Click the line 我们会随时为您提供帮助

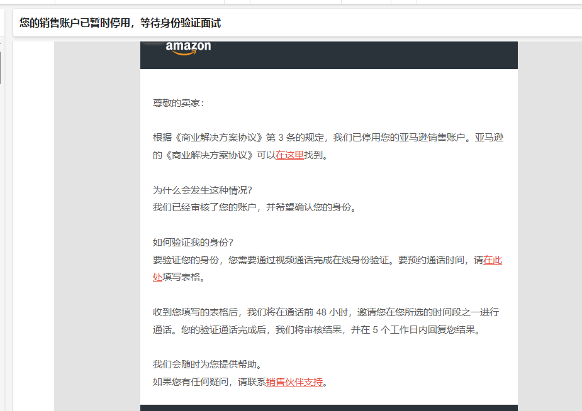pos(208,364)
